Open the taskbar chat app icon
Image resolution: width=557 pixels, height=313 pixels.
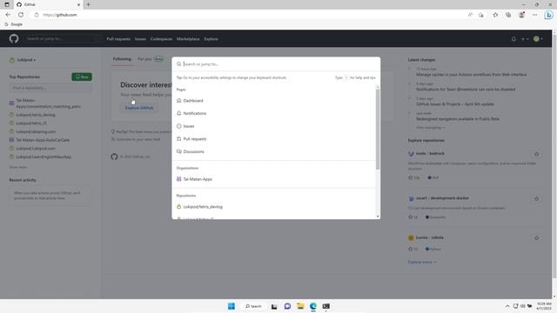click(x=287, y=306)
